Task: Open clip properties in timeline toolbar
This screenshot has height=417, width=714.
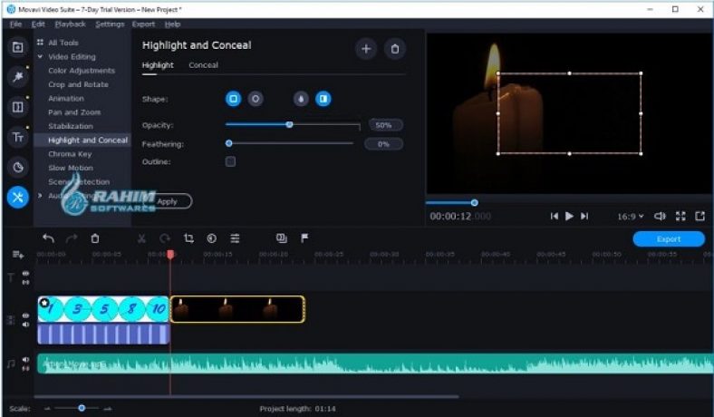Action: tap(235, 238)
